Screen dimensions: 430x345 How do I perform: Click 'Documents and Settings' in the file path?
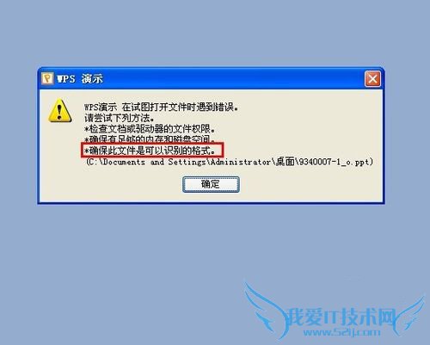click(x=154, y=162)
